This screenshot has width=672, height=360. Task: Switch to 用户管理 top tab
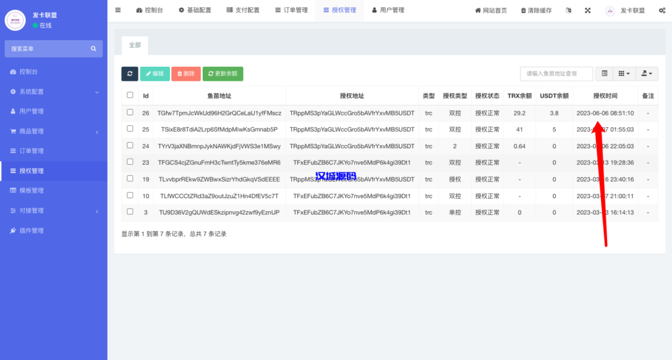coord(388,10)
